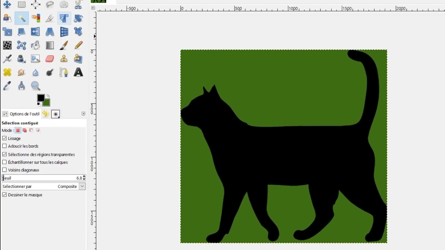Adjust the Seuil threshold slider
445x250 pixels.
42,178
